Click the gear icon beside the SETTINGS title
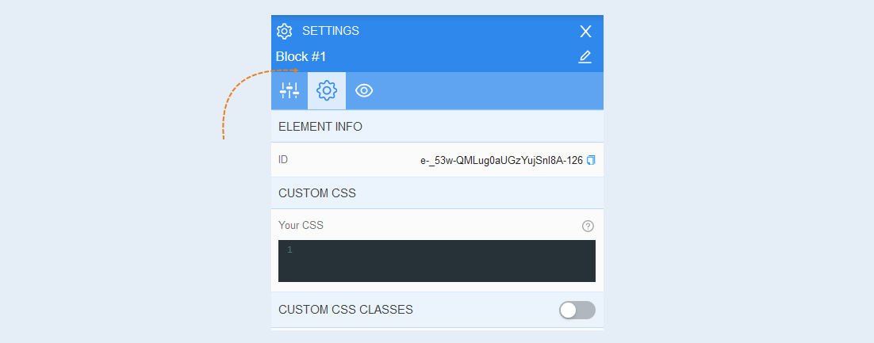 click(x=284, y=31)
